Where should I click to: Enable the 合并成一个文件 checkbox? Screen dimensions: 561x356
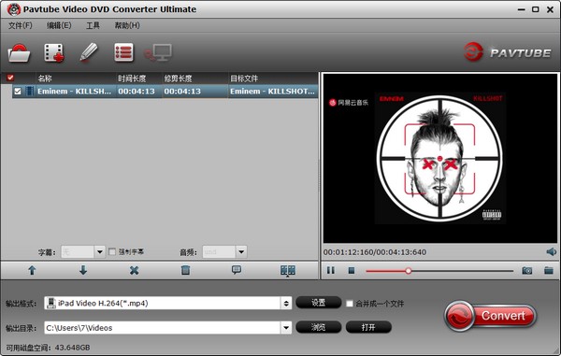point(350,304)
